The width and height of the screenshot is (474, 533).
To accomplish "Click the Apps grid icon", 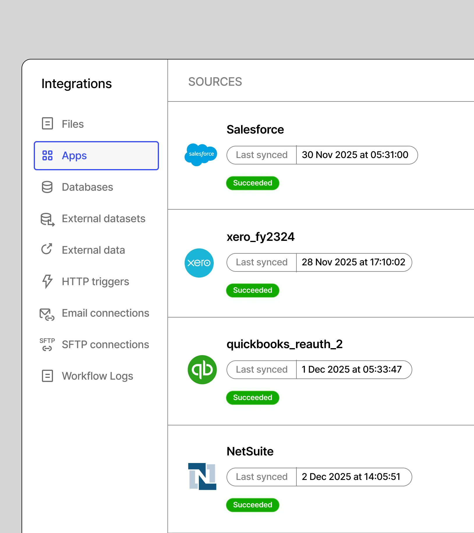I will pos(47,155).
